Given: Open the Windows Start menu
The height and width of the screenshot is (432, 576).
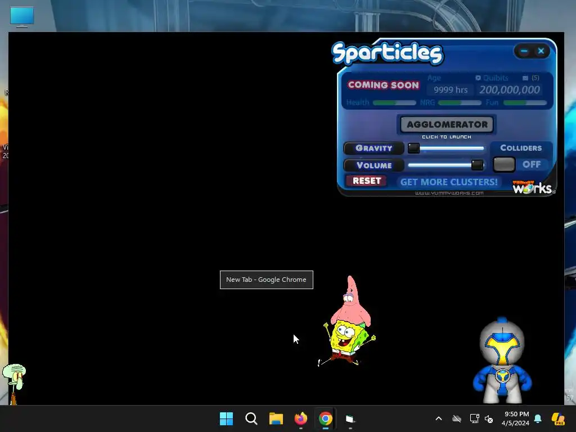Looking at the screenshot, I should (x=226, y=418).
